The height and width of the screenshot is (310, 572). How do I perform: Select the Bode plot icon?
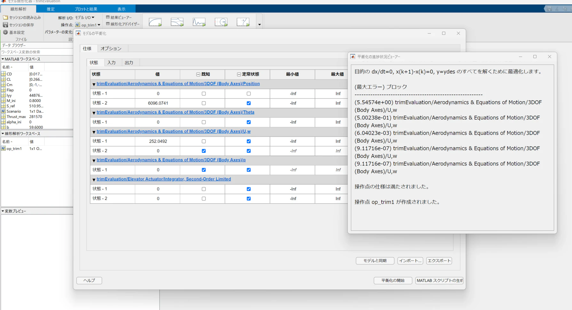tap(177, 22)
